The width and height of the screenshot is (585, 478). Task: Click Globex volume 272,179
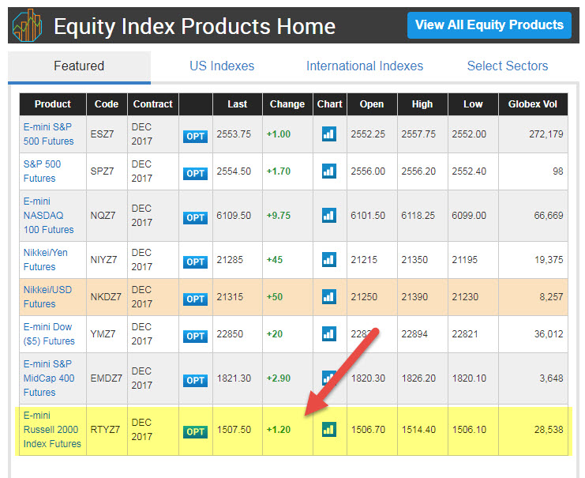pos(546,134)
